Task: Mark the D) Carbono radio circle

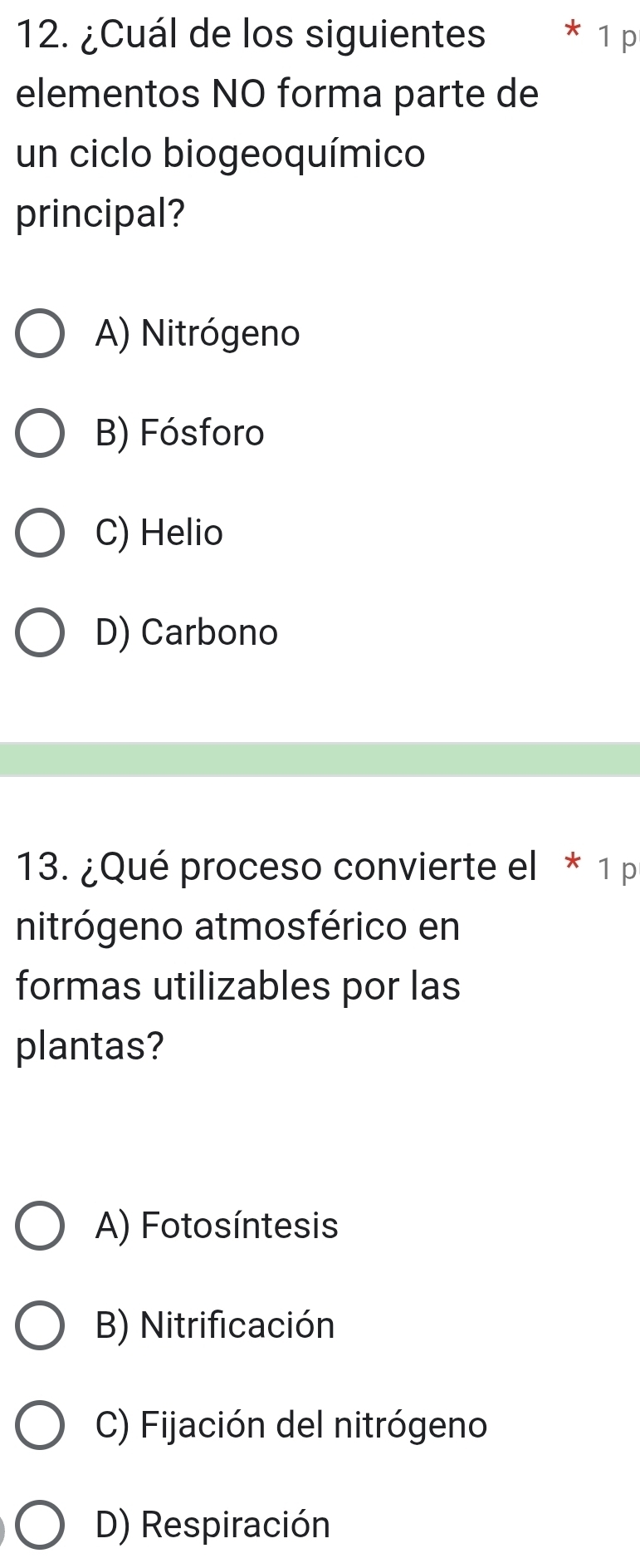Action: point(39,633)
